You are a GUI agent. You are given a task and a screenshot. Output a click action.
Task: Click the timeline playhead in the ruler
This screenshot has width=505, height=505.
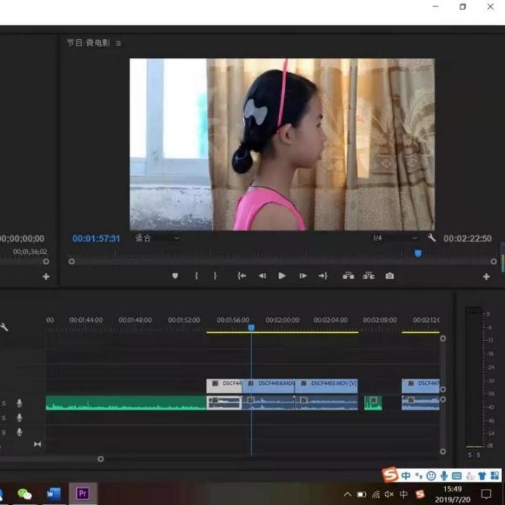(251, 328)
